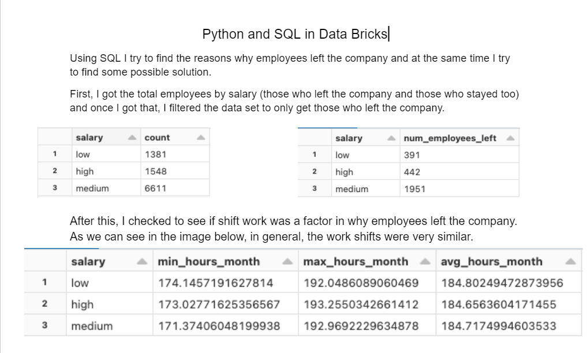This screenshot has height=353, width=587.
Task: Click the max hours value 193.2550342661412
Action: 361,305
